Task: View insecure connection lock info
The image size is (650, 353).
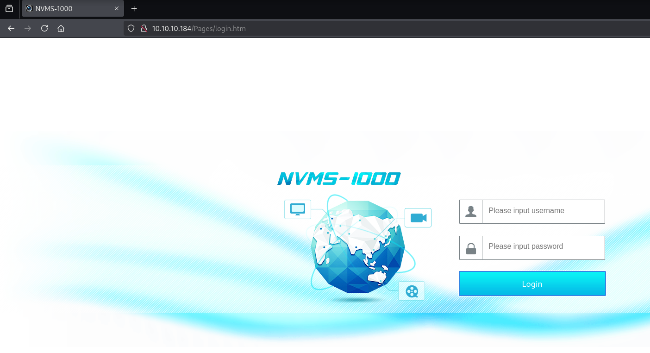Action: (144, 28)
